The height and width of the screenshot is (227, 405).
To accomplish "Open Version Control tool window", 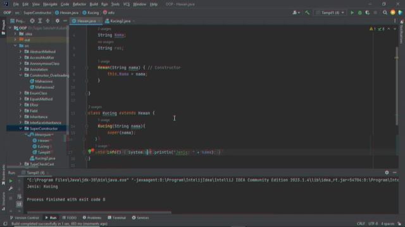I will pos(25,218).
